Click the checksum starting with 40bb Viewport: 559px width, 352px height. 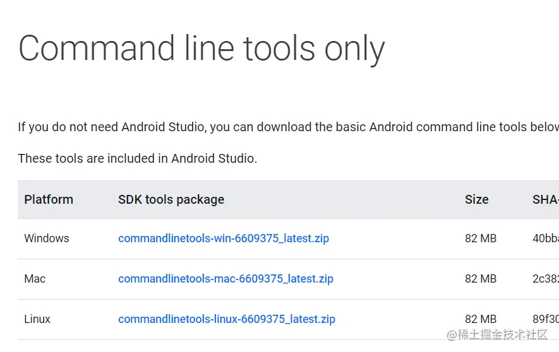545,238
